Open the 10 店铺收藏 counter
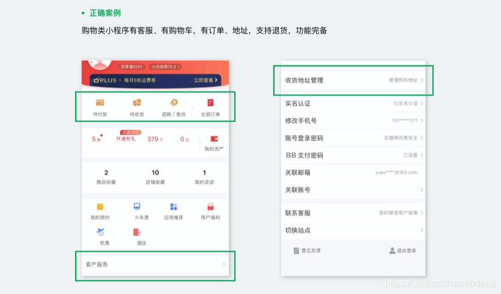 tap(155, 177)
